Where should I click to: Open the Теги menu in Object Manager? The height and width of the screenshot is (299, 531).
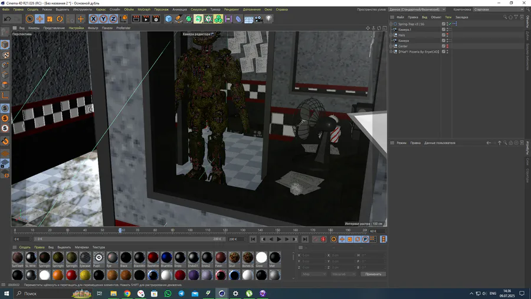[448, 17]
